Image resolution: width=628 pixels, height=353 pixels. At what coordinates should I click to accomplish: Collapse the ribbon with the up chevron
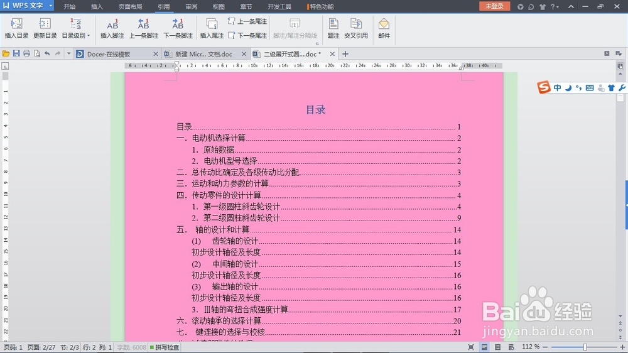pyautogui.click(x=571, y=6)
